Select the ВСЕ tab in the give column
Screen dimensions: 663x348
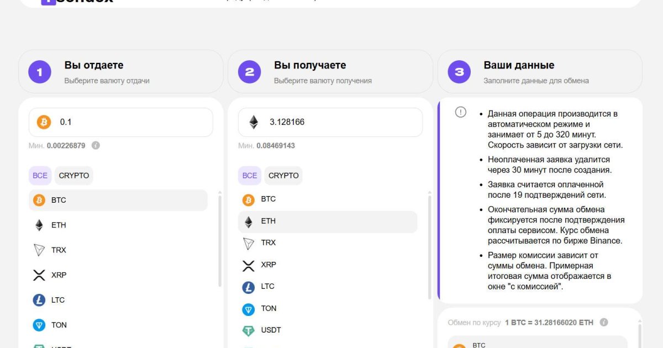40,176
